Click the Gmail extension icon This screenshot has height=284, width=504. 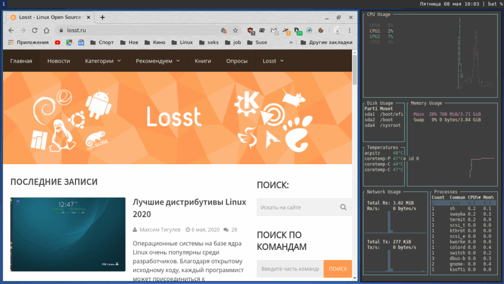[274, 30]
